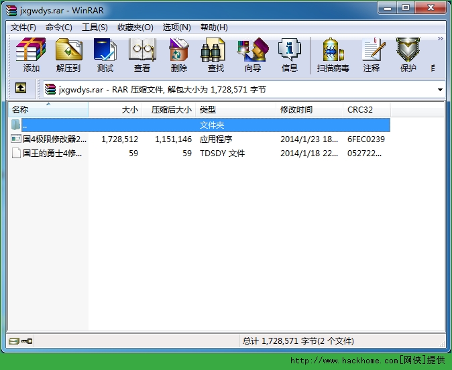Click status bar total 总计 1,728,571 字节

(x=298, y=341)
